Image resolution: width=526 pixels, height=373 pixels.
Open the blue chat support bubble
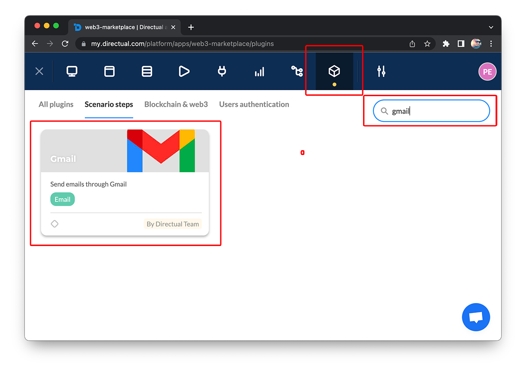point(476,317)
